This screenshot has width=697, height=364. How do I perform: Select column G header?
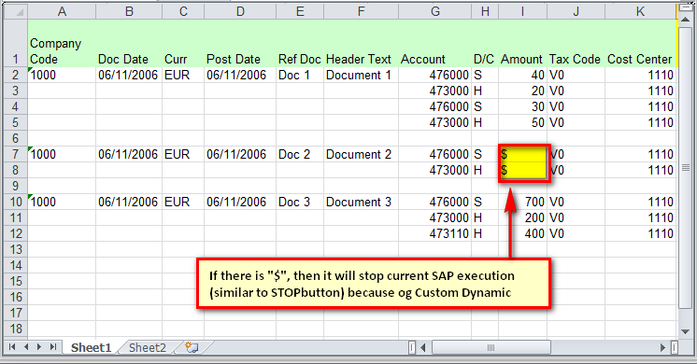click(x=434, y=11)
